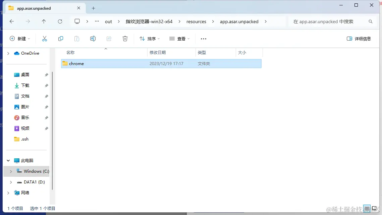Expand the Windows (C:) drive node
The image size is (382, 215).
pos(11,171)
